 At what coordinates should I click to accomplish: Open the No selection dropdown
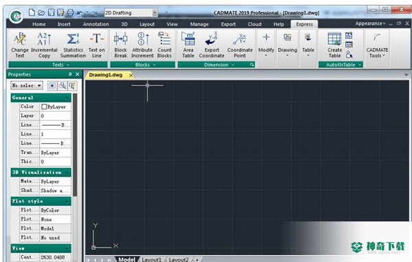pyautogui.click(x=27, y=85)
